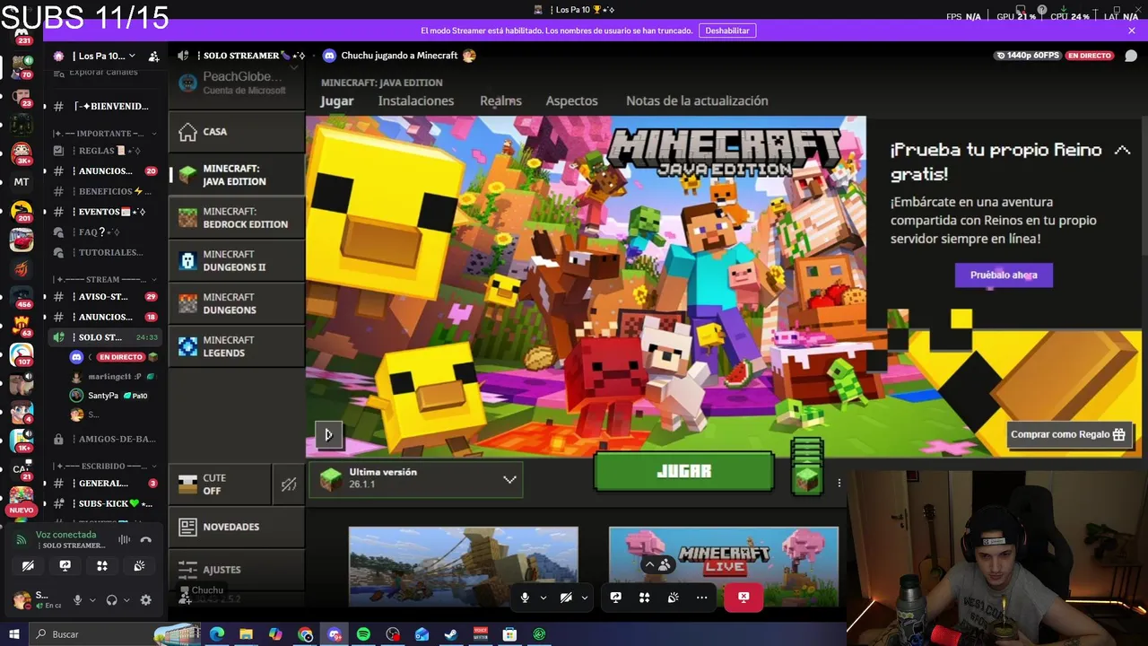Screen dimensions: 1148x646
Task: Open Chrome from the taskbar
Action: pos(305,634)
